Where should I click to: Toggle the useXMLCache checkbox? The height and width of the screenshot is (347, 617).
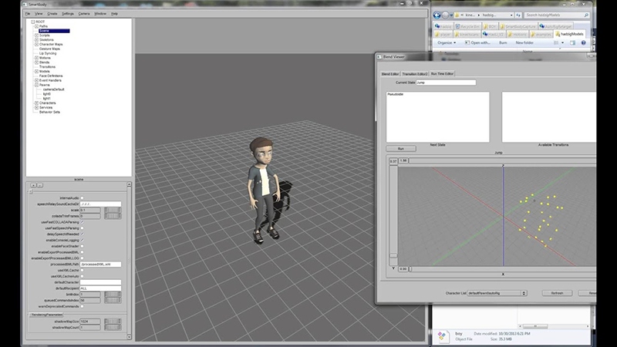(x=82, y=271)
